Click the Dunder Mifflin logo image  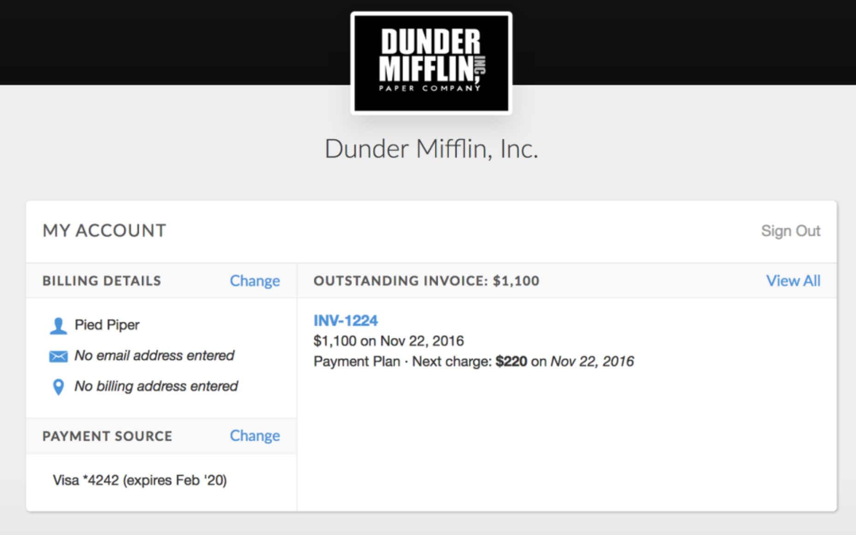pos(431,63)
